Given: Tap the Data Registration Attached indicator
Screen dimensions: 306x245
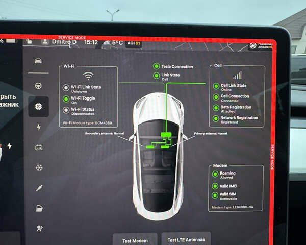Looking at the screenshot, I should [216, 108].
